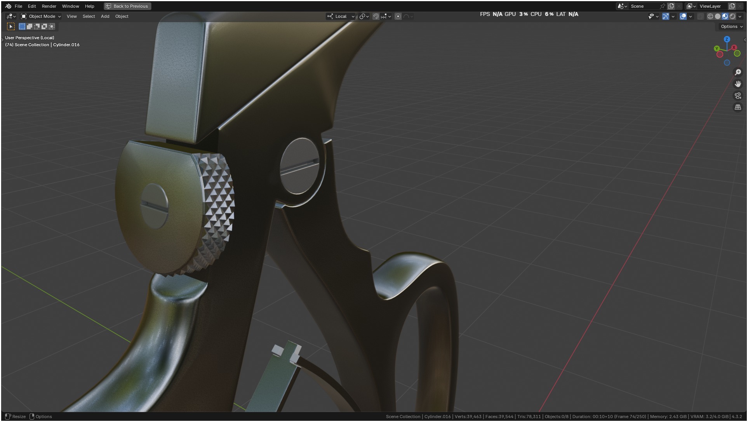Toggle viewport overlays button

[x=683, y=16]
